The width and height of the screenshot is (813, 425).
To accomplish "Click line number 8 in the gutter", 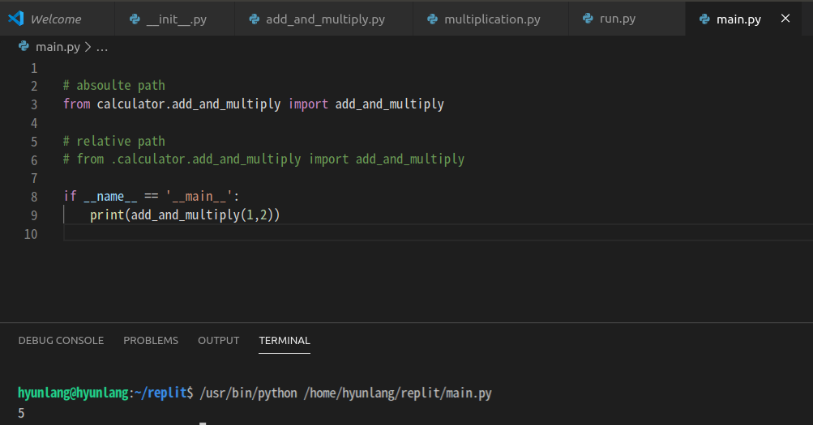I will [x=34, y=197].
